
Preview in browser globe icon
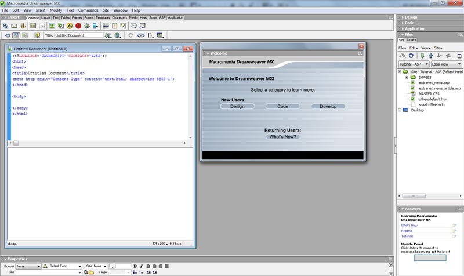[118, 35]
